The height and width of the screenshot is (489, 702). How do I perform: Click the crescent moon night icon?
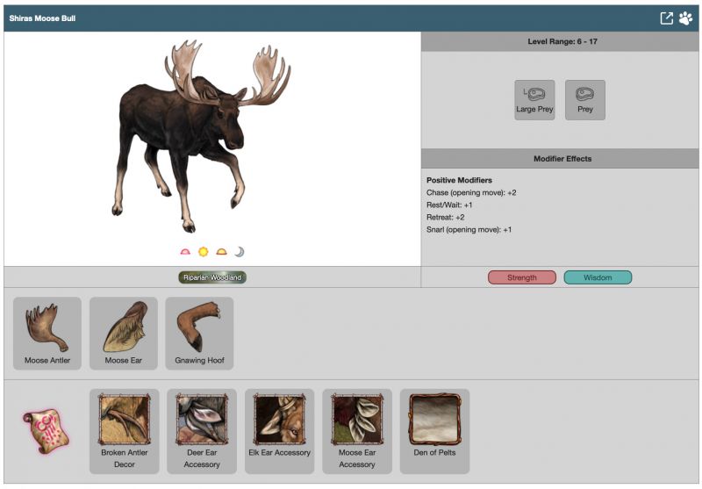(239, 252)
